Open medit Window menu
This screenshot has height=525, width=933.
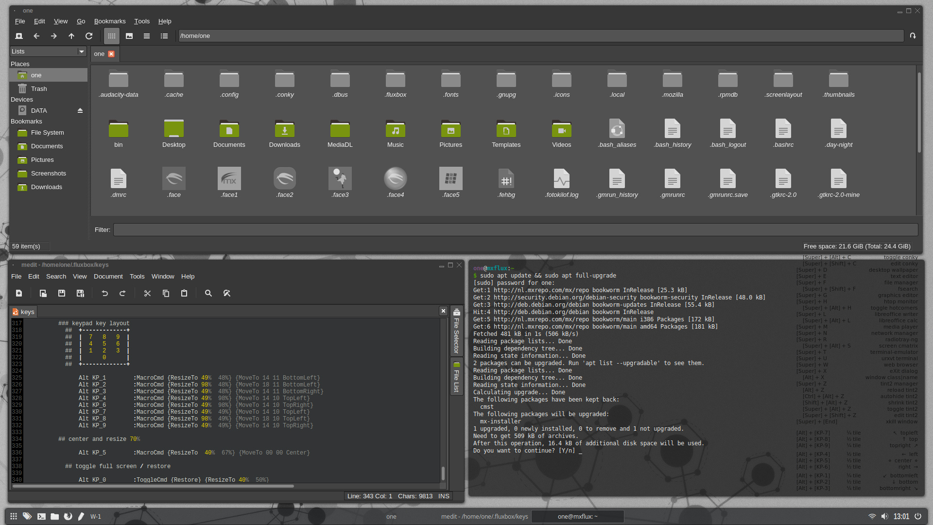[x=163, y=277]
